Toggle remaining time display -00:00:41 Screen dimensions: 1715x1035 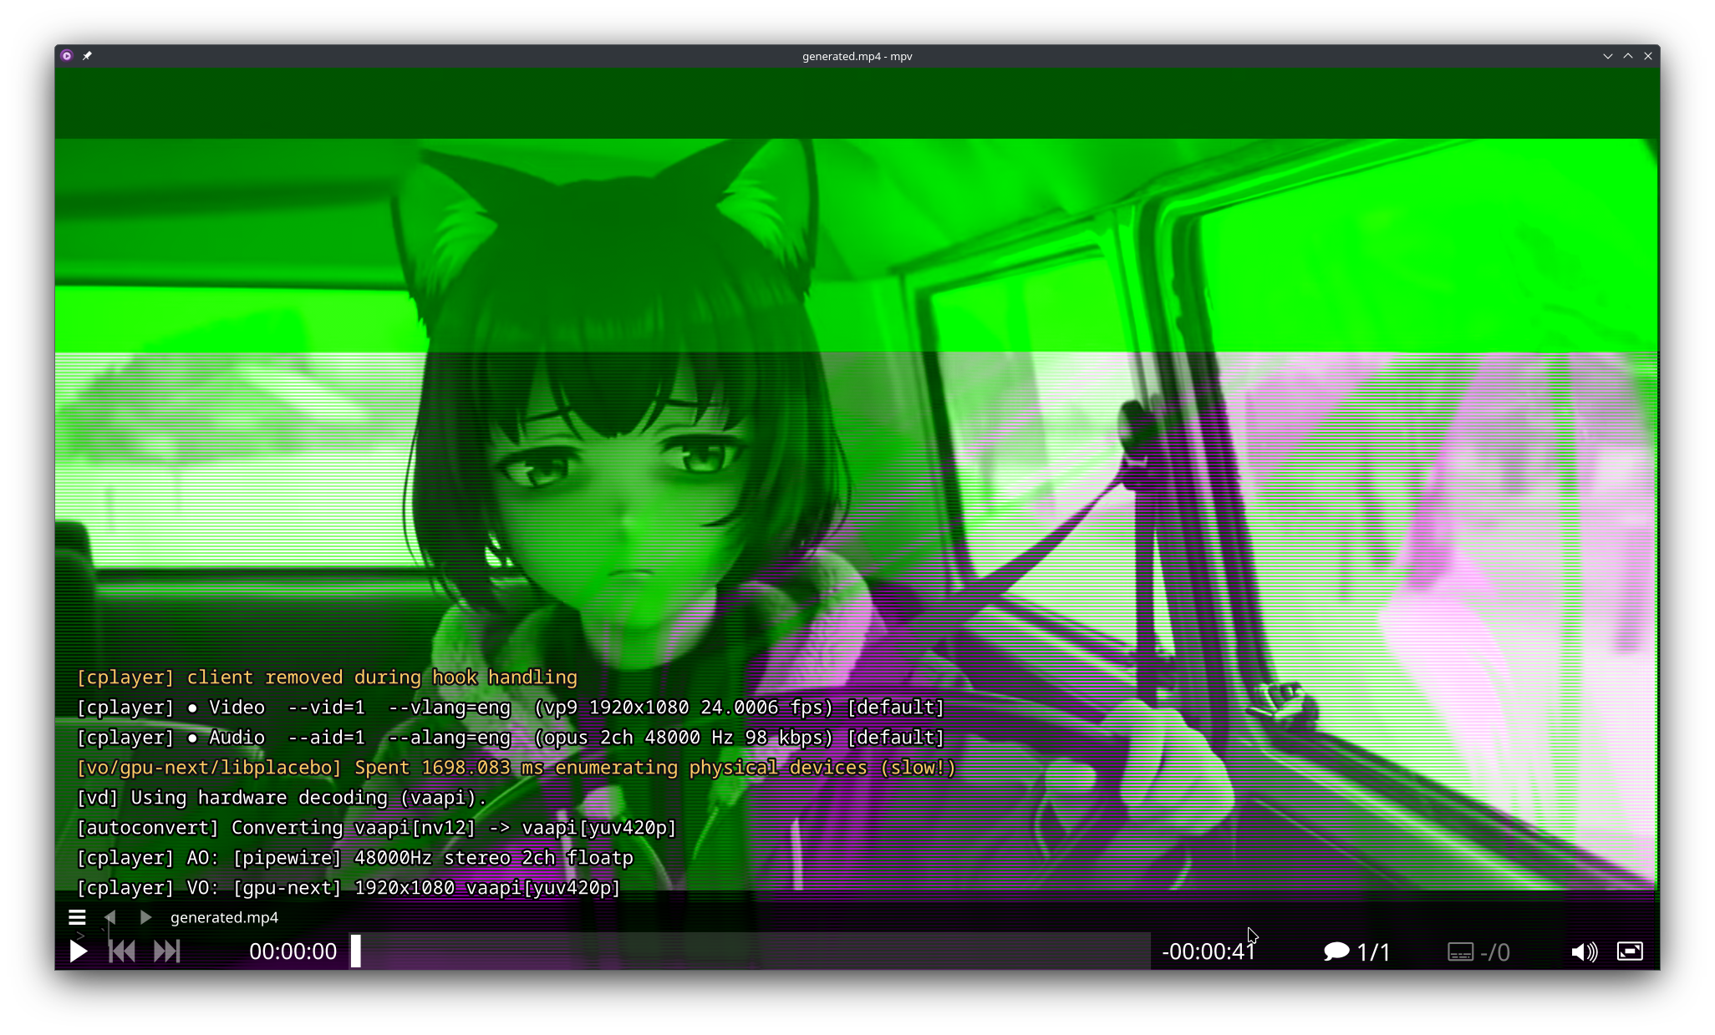pos(1209,951)
